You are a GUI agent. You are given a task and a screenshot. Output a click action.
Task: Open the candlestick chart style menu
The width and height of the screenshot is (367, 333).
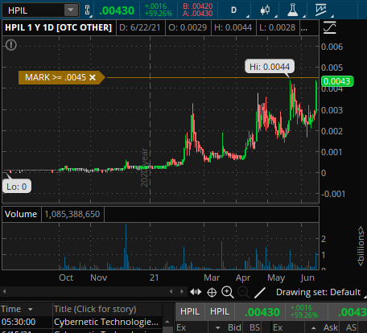click(x=265, y=10)
